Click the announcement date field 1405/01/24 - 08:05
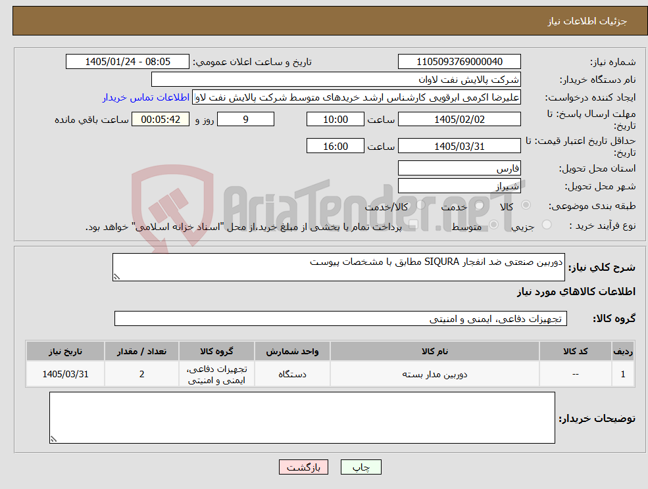Screen dimensions: 648x489 127,62
